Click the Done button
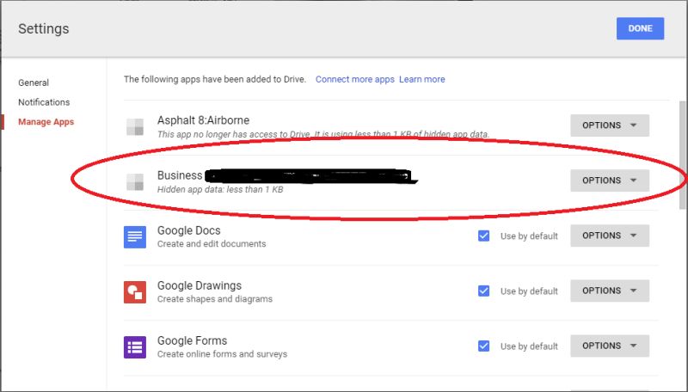Screen dimensions: 688x392 click(x=640, y=28)
